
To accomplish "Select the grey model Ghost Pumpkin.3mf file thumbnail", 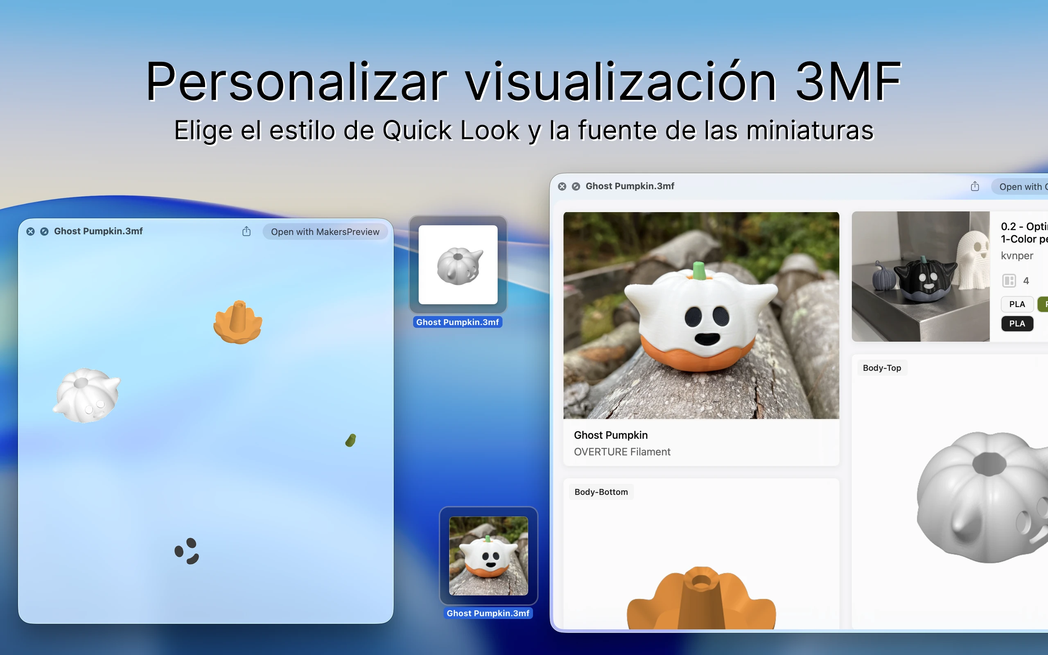I will (458, 265).
